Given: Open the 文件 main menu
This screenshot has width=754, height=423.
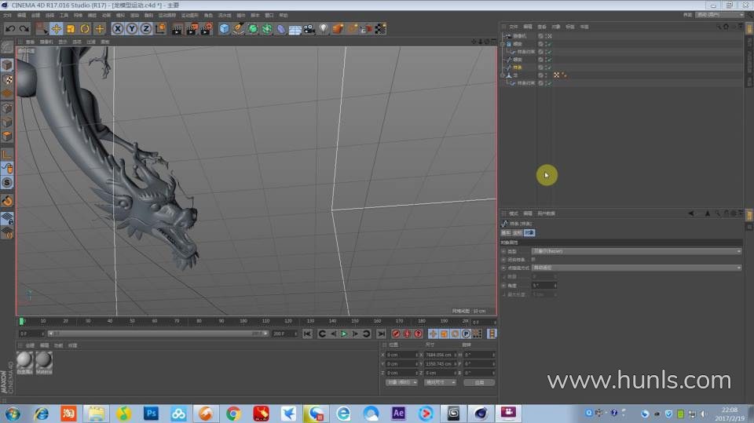Looking at the screenshot, I should [7, 16].
